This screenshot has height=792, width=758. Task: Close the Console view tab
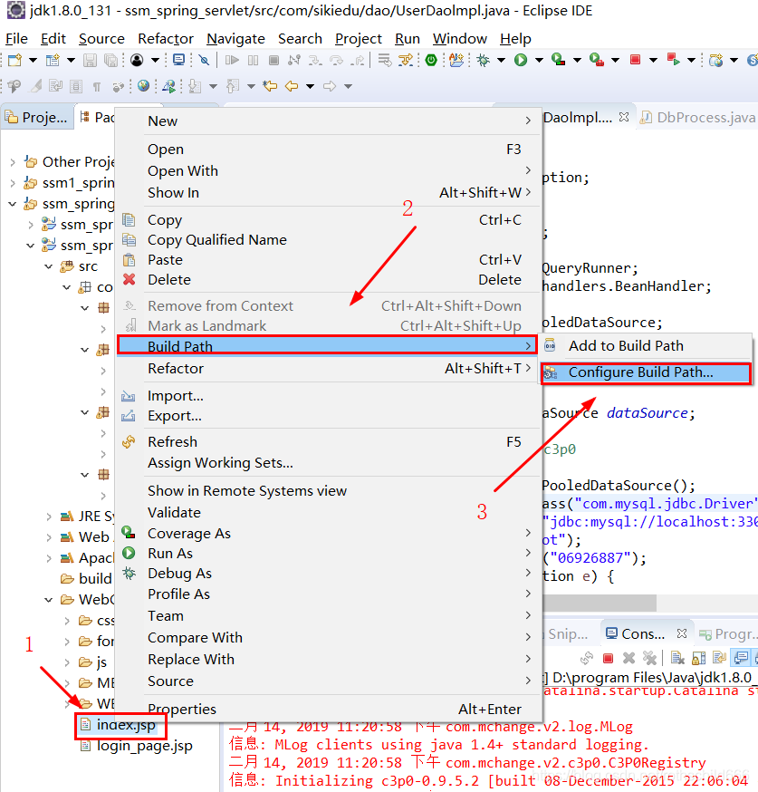click(x=682, y=633)
